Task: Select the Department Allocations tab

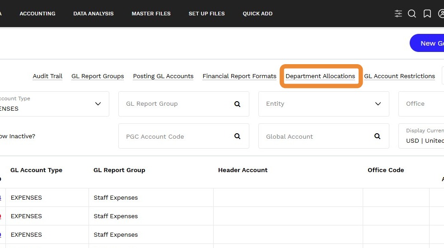Action: [x=320, y=76]
